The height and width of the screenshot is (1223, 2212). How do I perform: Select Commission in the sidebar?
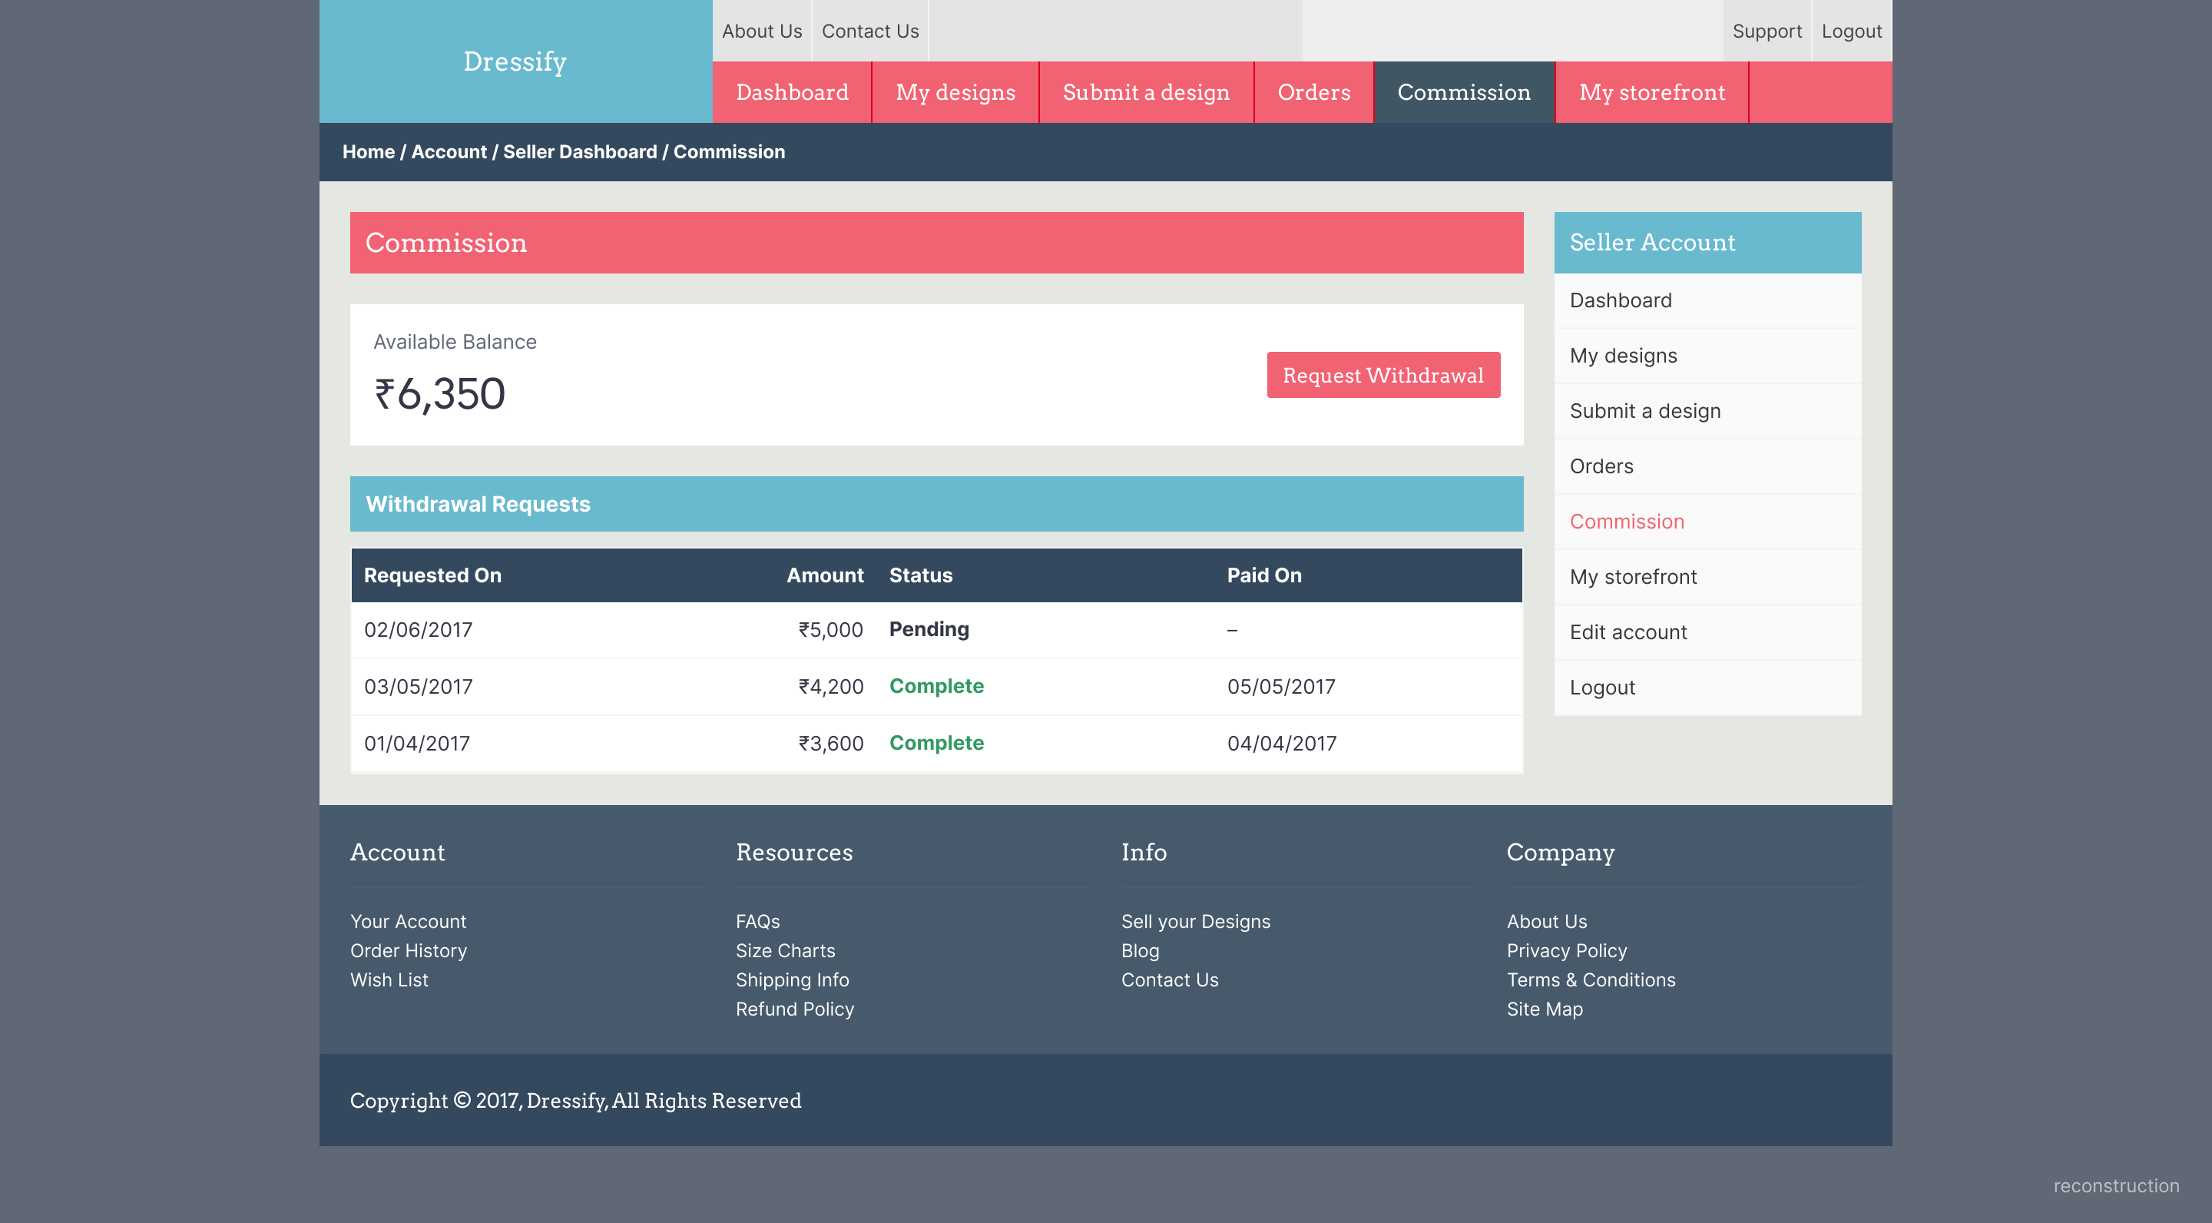1707,522
